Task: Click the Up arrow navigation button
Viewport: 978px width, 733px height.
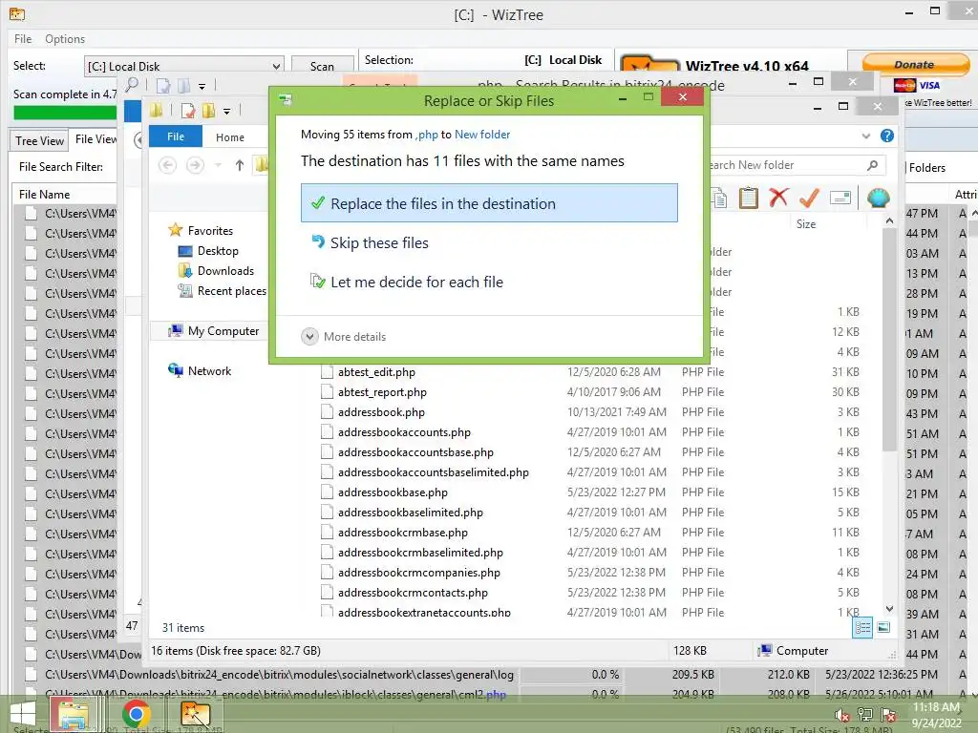Action: (240, 165)
